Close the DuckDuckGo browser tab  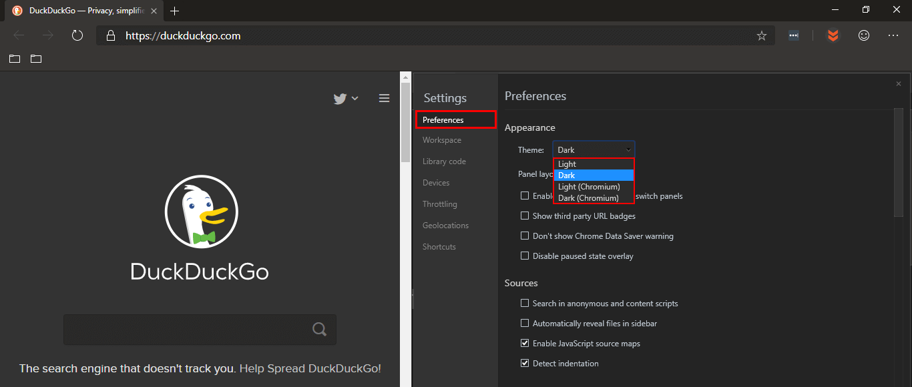click(x=154, y=11)
